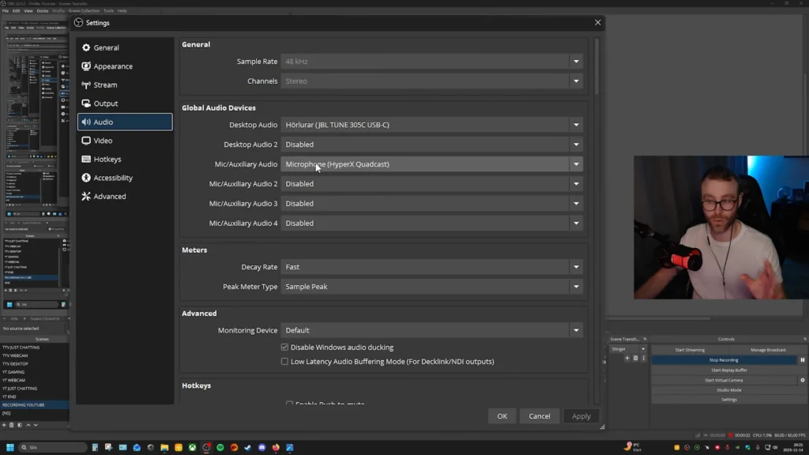
Task: Open the Stinger scene transition dropdown
Action: [628, 349]
